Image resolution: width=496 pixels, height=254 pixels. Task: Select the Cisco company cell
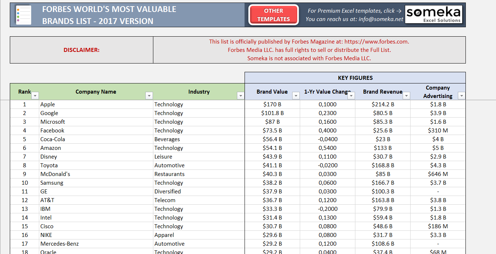[x=96, y=226]
